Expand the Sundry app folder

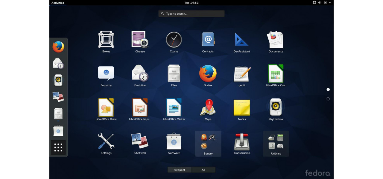point(208,143)
